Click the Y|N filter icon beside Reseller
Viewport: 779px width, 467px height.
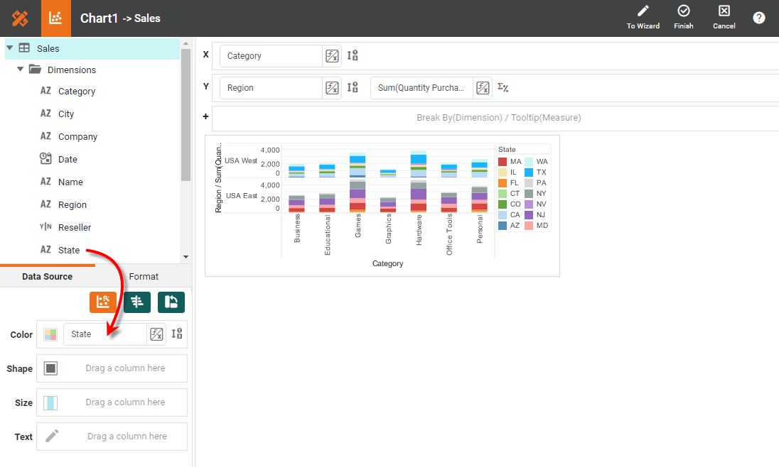[45, 227]
